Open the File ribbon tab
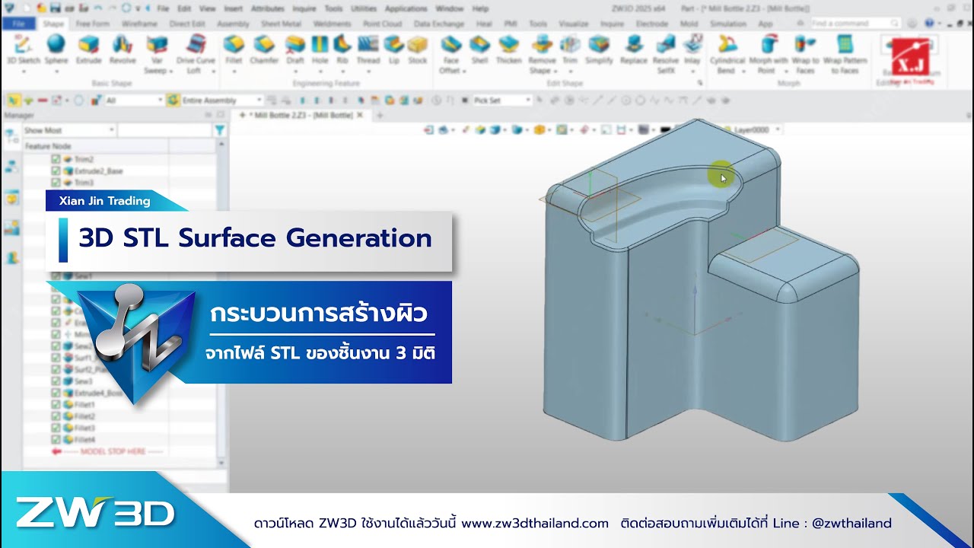The height and width of the screenshot is (548, 974). point(18,24)
